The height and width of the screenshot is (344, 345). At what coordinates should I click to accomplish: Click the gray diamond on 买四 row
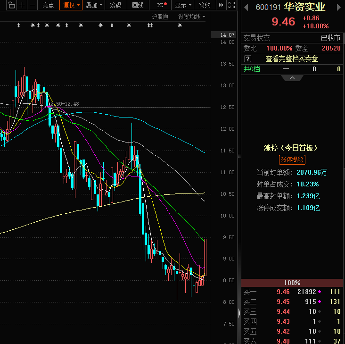pos(320,321)
